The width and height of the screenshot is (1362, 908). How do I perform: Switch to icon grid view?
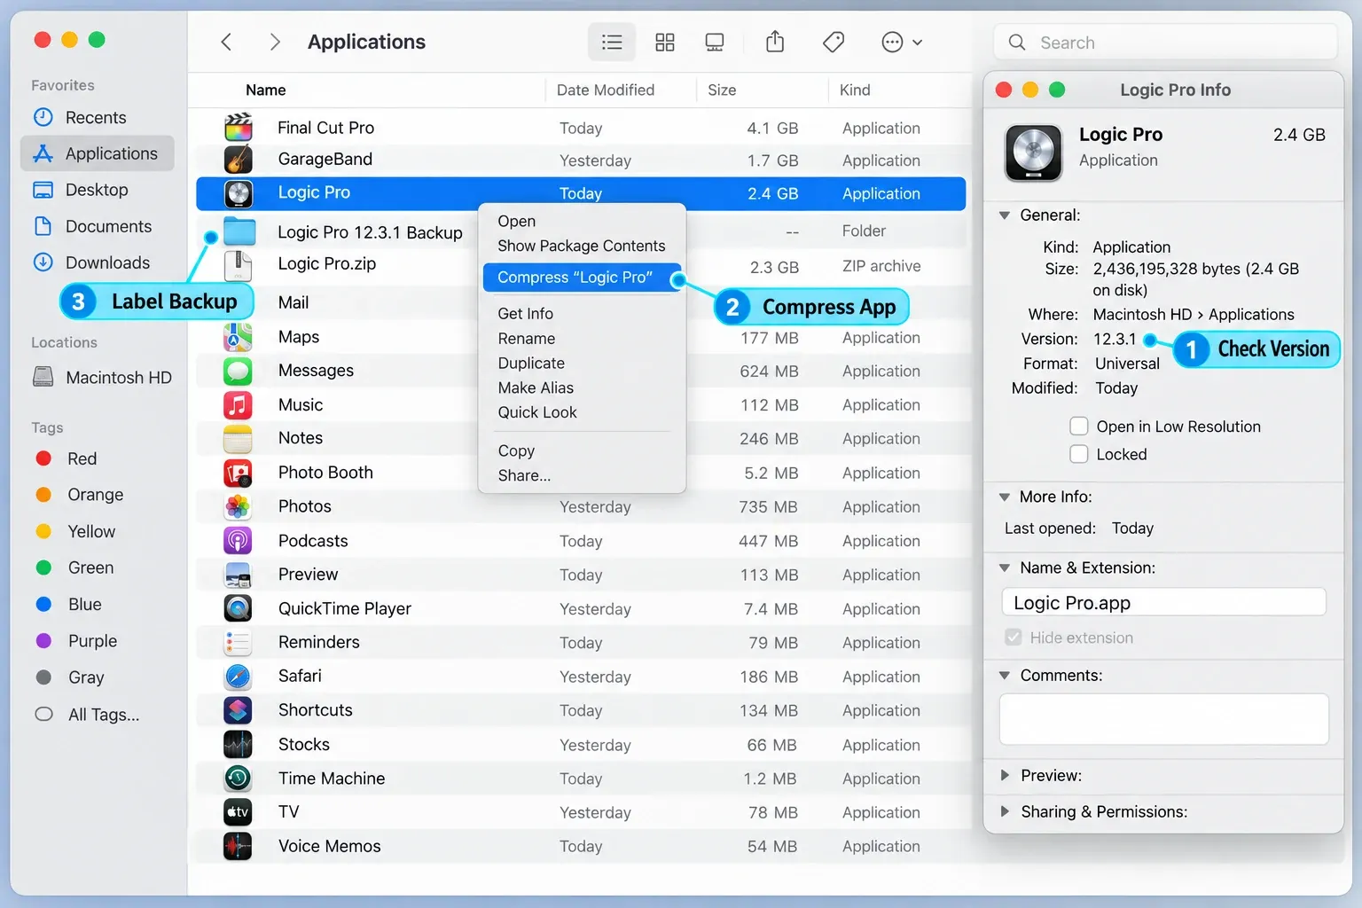pos(665,42)
